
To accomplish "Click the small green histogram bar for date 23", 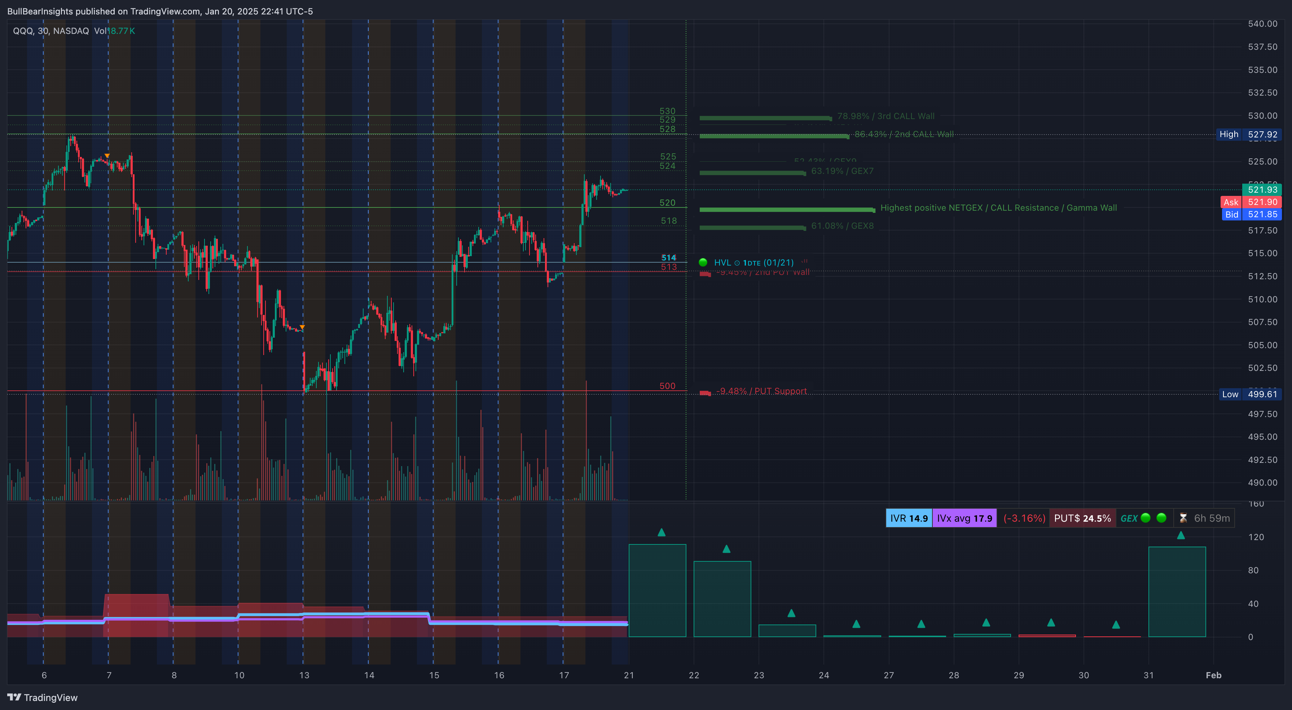I will tap(787, 631).
